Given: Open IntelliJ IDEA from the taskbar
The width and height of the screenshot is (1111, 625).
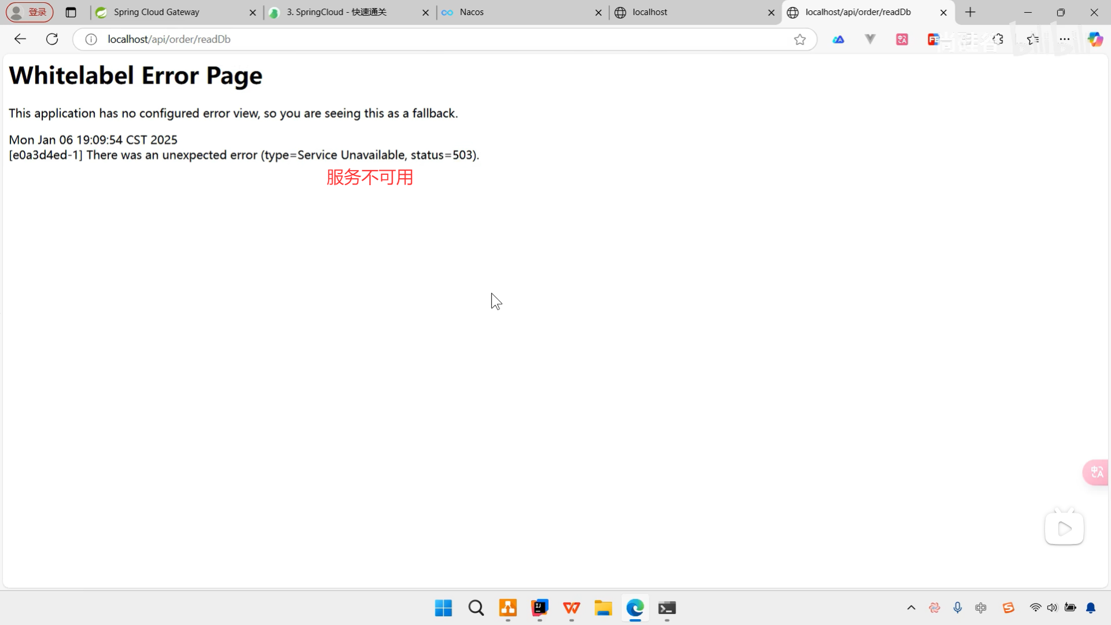Looking at the screenshot, I should point(539,608).
